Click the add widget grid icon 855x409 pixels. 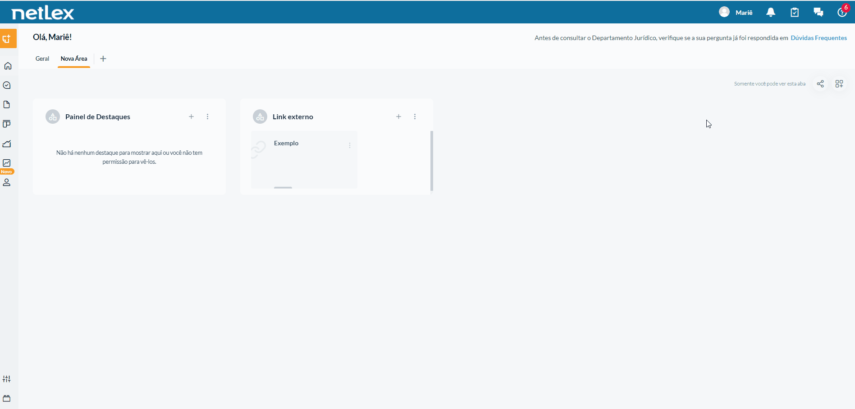(839, 84)
